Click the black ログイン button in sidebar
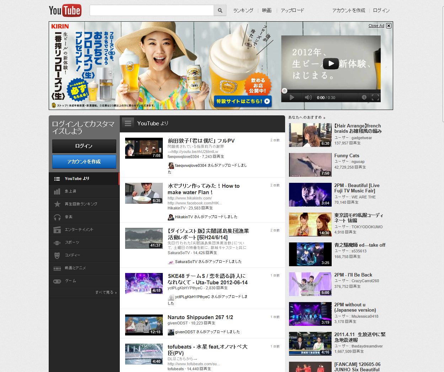This screenshot has height=372, width=444. (84, 146)
